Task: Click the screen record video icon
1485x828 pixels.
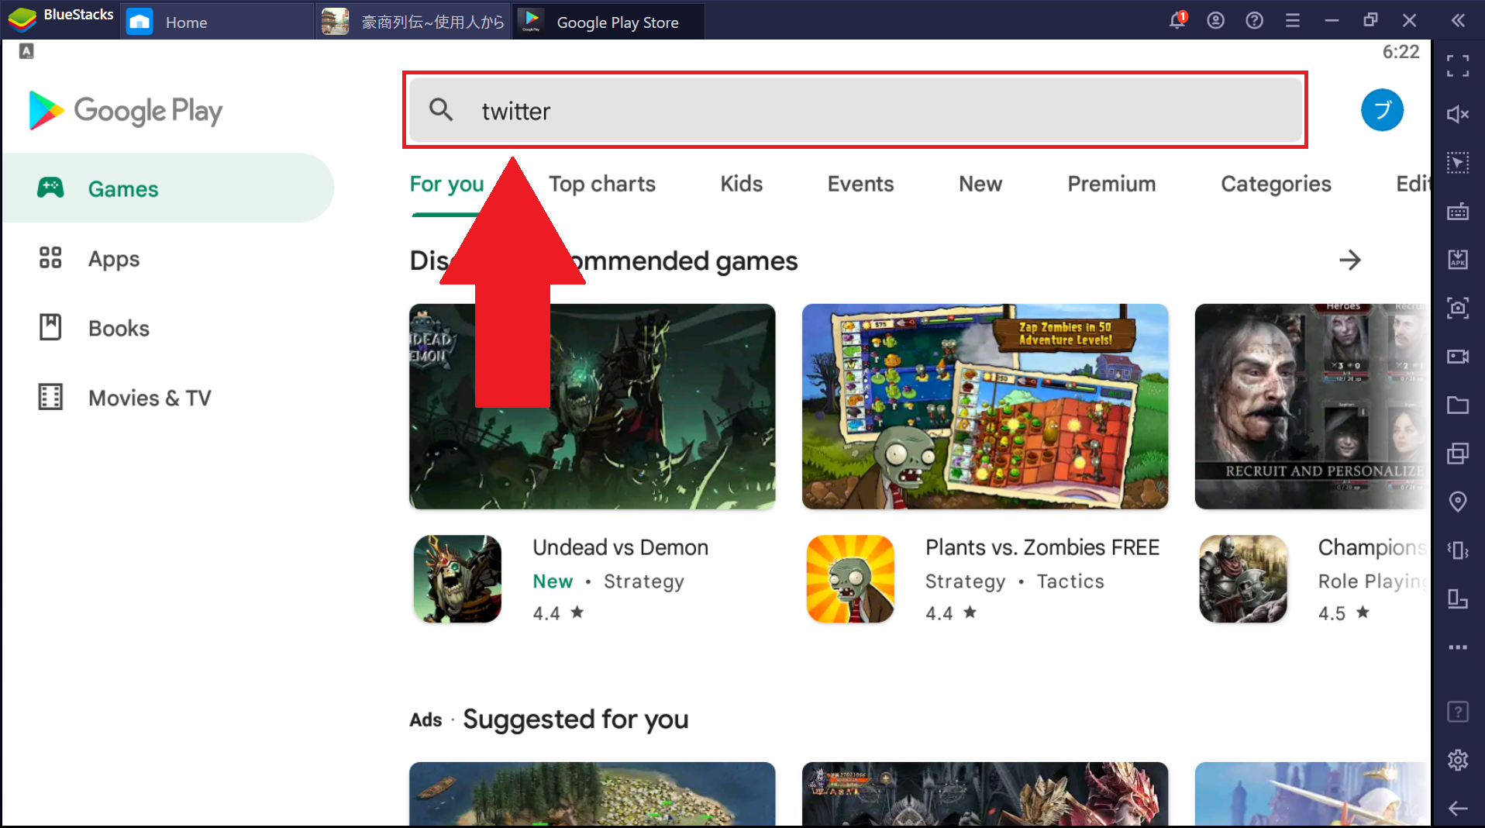Action: [x=1457, y=356]
